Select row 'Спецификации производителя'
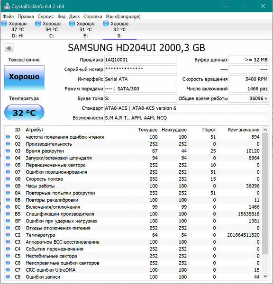Screen dimensions: 273x284 click(x=133, y=214)
